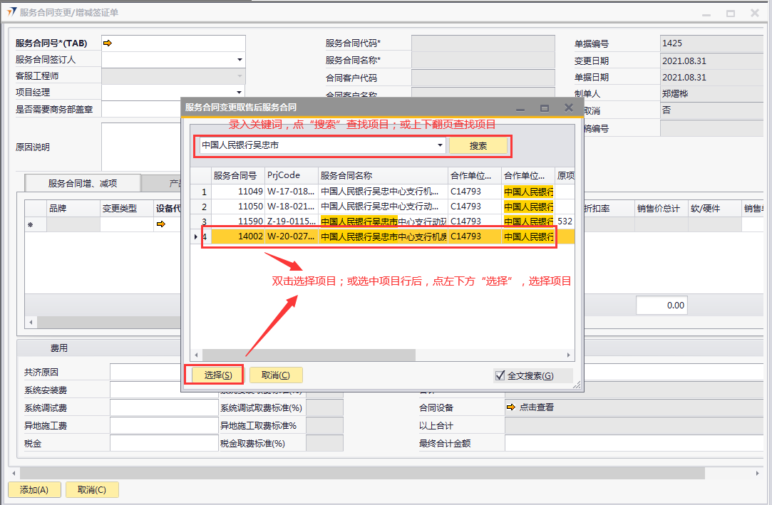Close the 服务合同变更取售后服务合同 dialog
The width and height of the screenshot is (772, 505).
point(568,108)
